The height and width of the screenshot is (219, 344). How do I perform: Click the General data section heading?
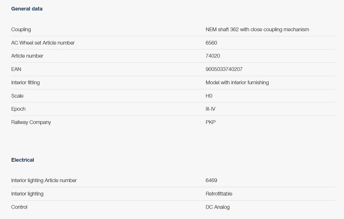click(27, 9)
